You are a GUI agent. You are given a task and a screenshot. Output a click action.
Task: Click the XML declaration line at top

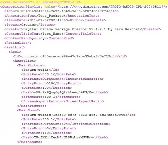coord(41,2)
